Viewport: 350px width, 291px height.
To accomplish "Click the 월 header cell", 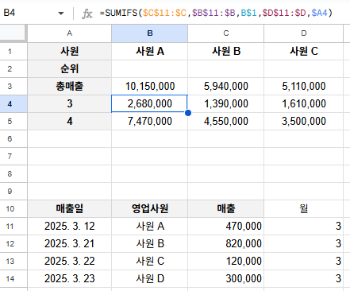I will click(x=304, y=208).
